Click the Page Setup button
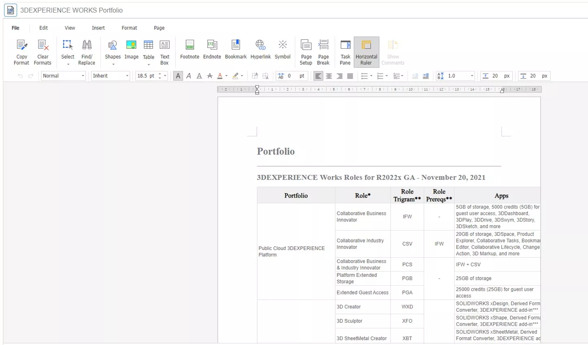 tap(306, 52)
